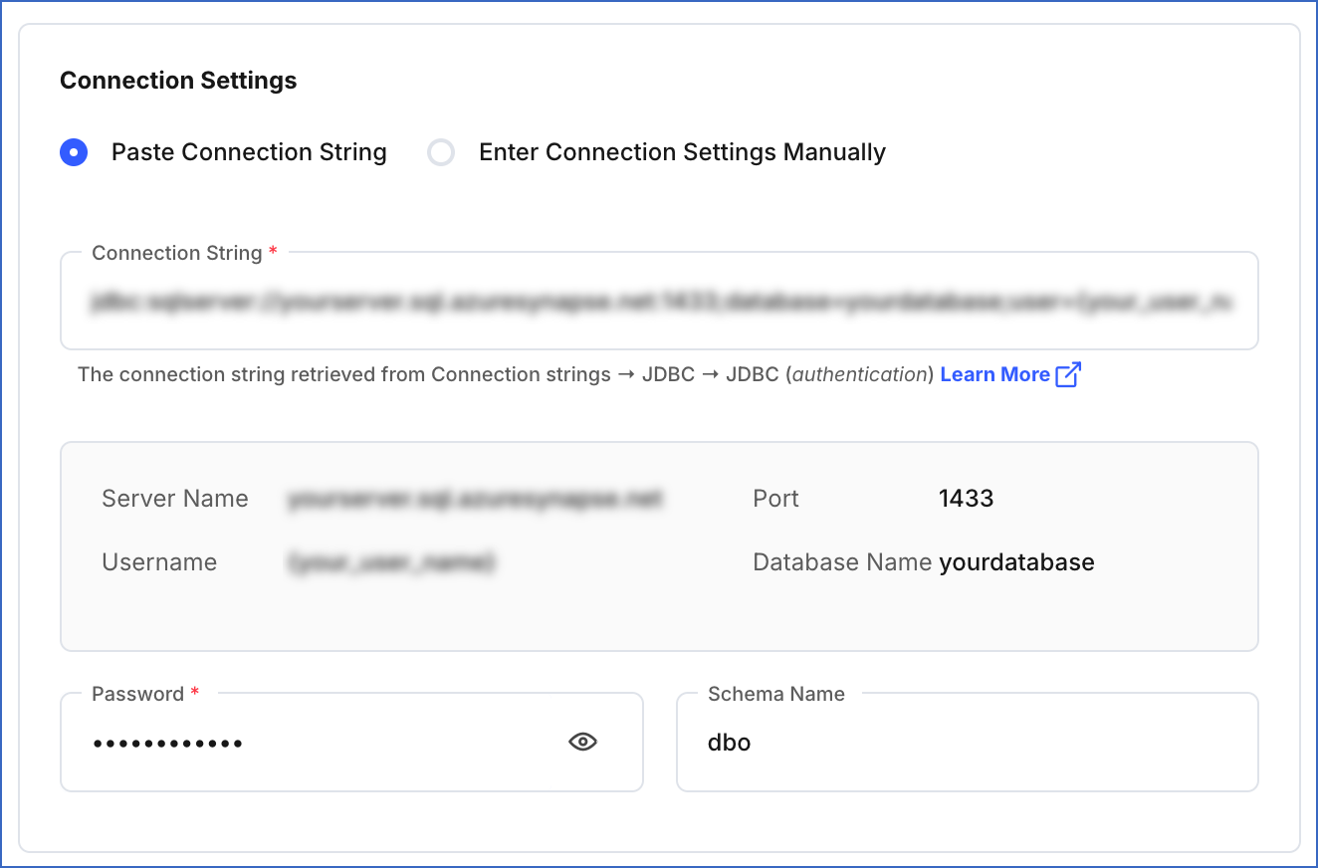Choose Enter Connection Settings Manually option

(440, 152)
